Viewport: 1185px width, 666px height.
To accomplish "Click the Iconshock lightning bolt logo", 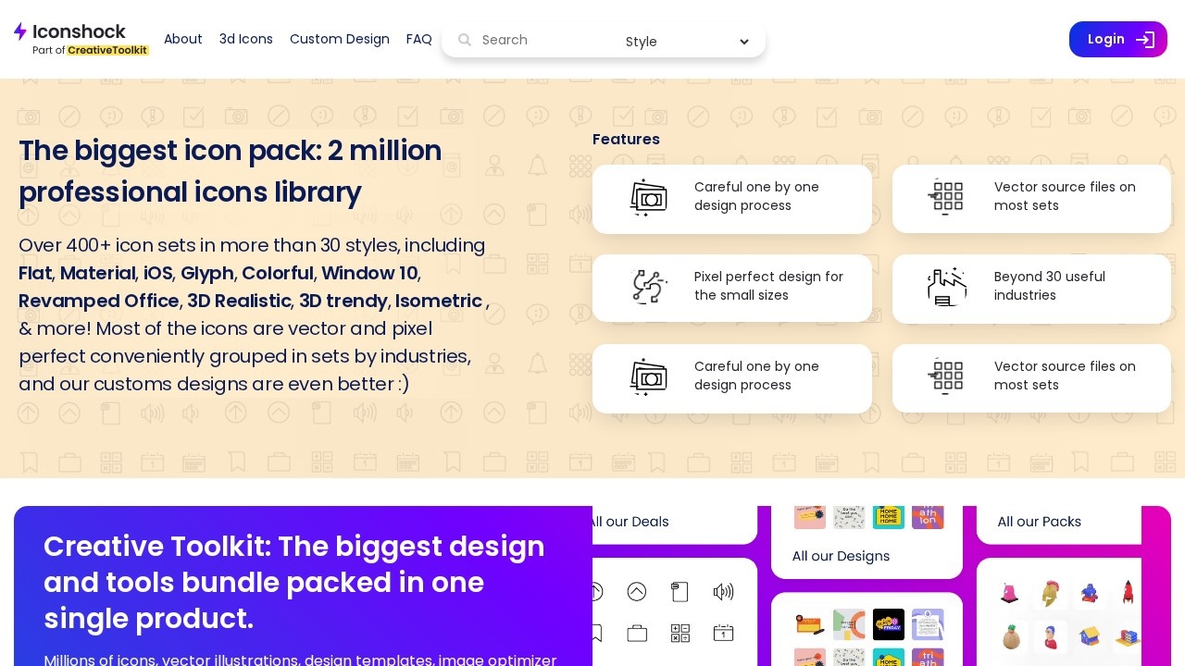I will click(x=20, y=31).
